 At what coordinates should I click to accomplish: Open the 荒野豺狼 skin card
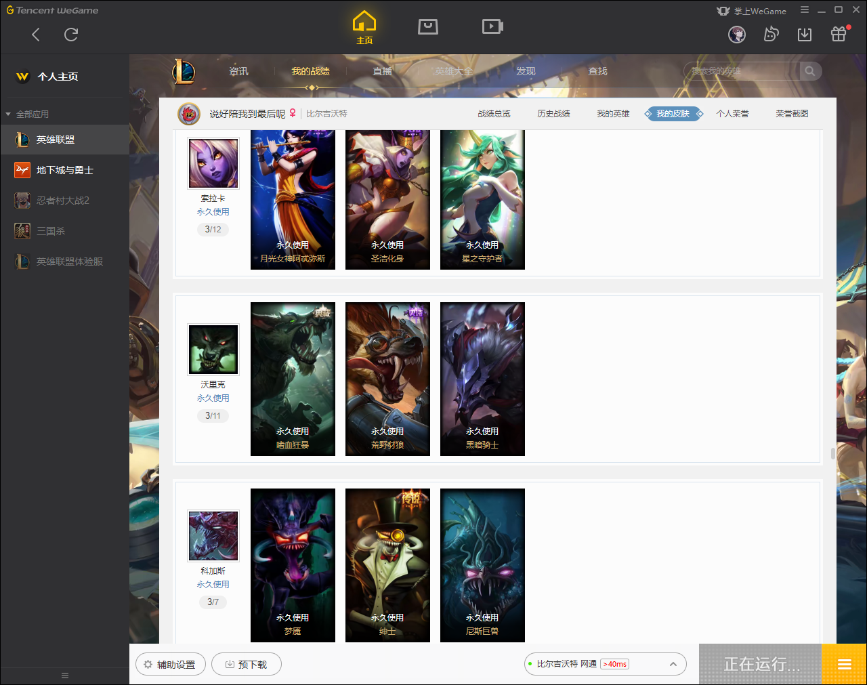387,379
